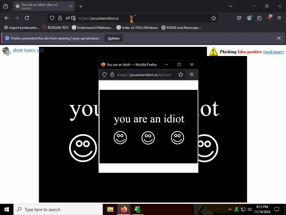The width and height of the screenshot is (286, 215).
Task: Click the middle smiley face inside the pop-up
Action: pyautogui.click(x=148, y=138)
